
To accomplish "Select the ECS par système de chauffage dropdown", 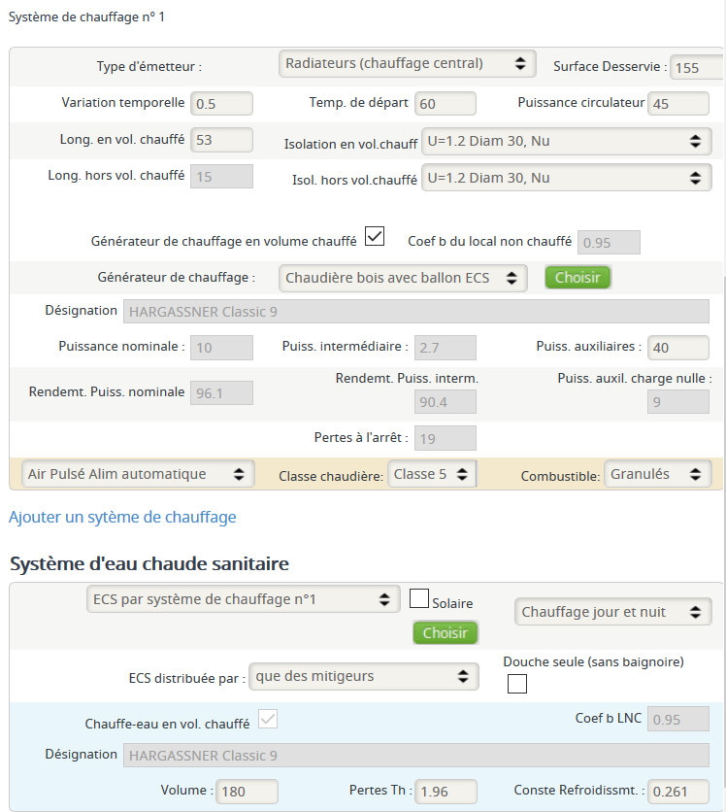I will (x=244, y=599).
